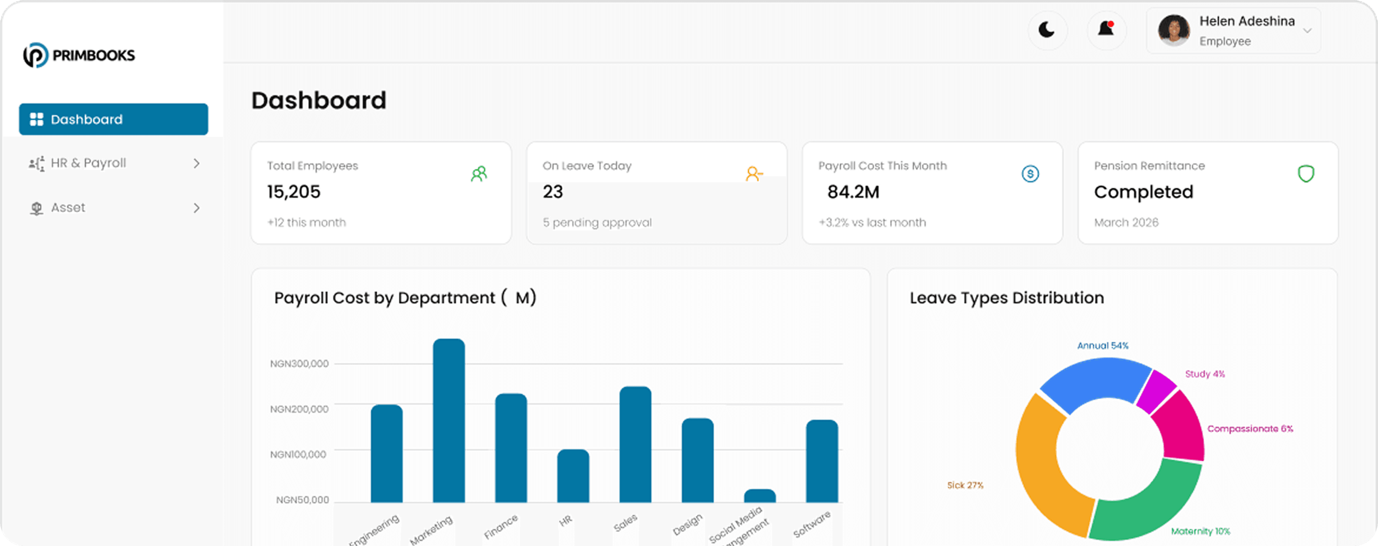The width and height of the screenshot is (1378, 546).
Task: Click the Sales bar in payroll chart
Action: [x=636, y=445]
